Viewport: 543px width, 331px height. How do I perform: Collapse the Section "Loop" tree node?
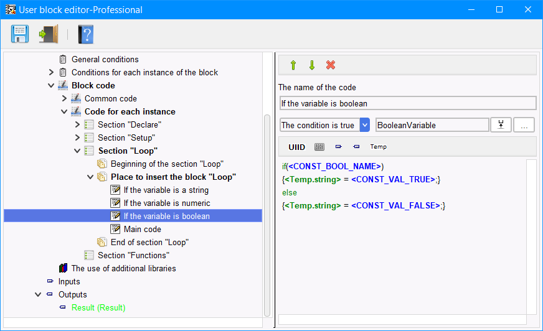[x=77, y=151]
